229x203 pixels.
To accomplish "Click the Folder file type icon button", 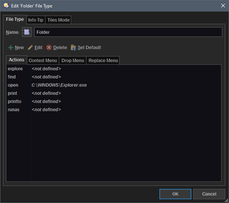I will point(26,32).
